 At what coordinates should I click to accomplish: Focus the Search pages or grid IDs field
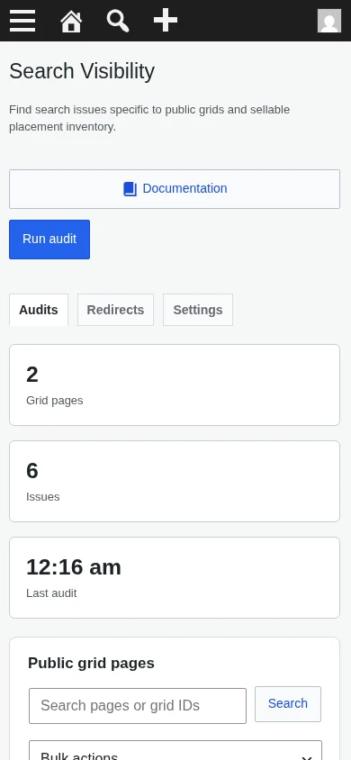tap(138, 706)
